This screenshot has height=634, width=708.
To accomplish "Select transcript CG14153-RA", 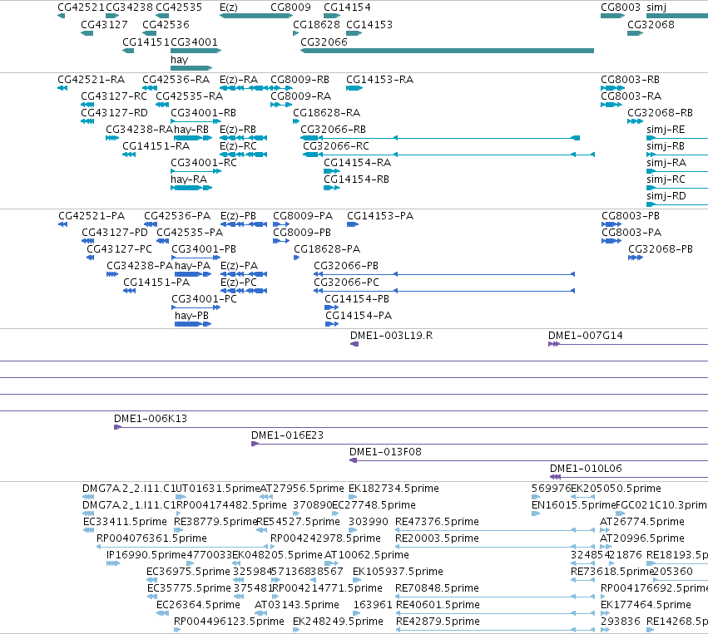I will 379,80.
